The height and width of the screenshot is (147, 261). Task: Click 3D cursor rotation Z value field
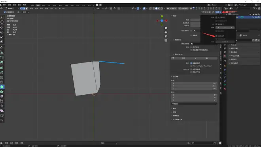(x=194, y=100)
